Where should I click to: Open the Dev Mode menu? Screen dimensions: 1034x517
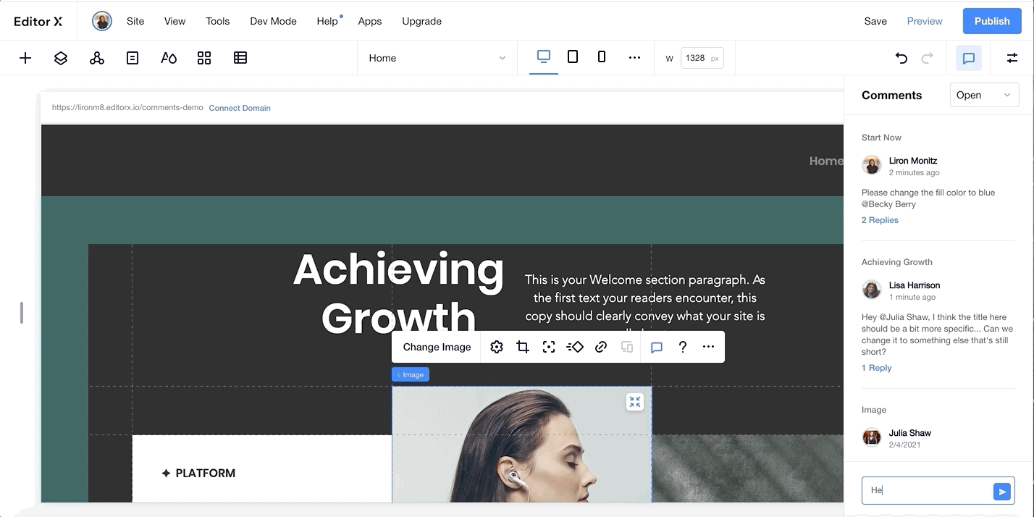[273, 21]
